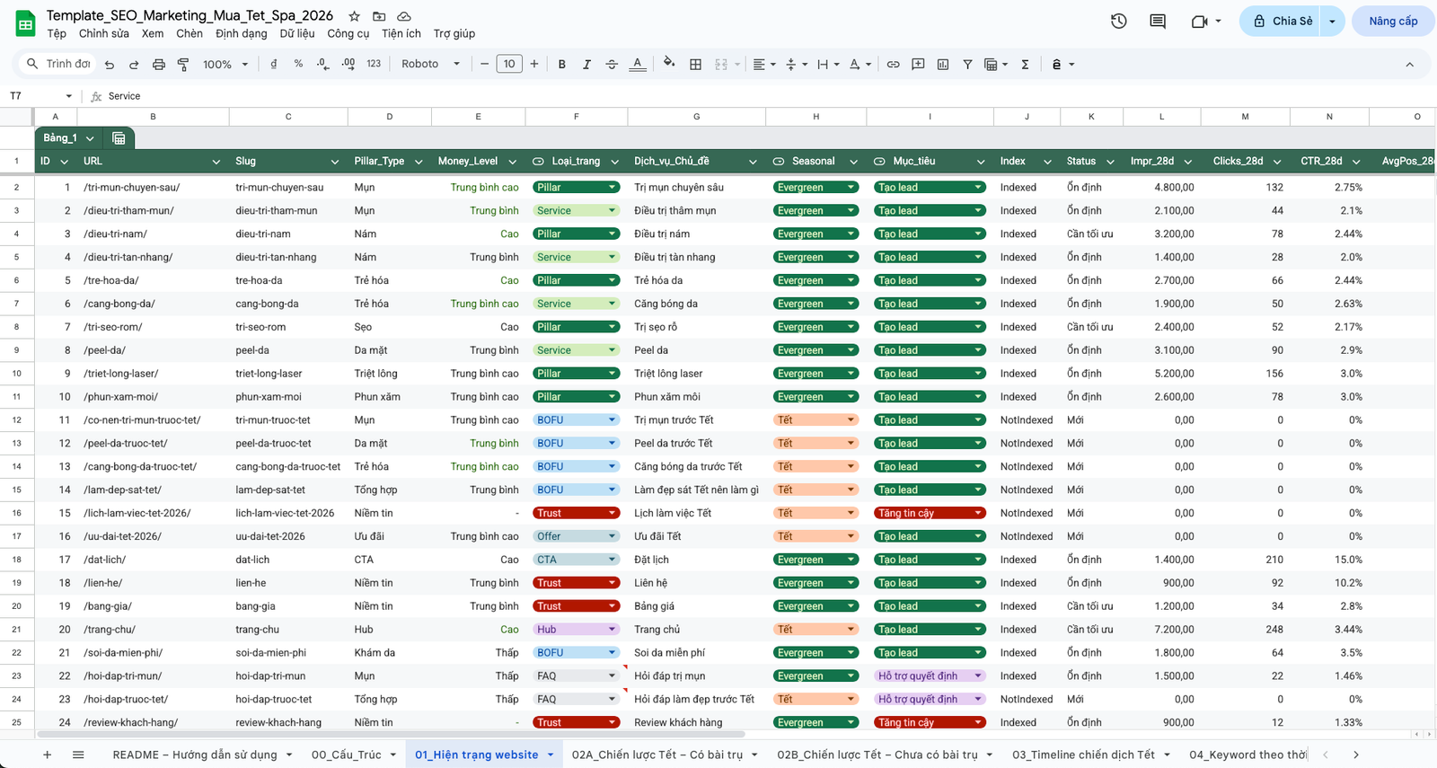Show all comments panel icon

[1158, 21]
